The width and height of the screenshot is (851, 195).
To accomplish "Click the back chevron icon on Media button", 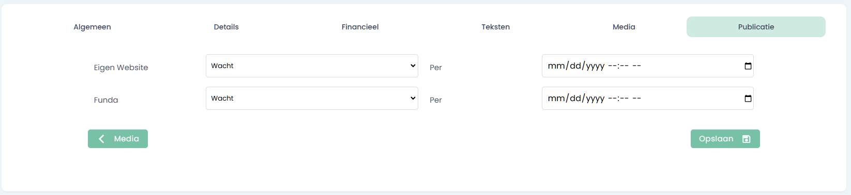I will [x=102, y=139].
